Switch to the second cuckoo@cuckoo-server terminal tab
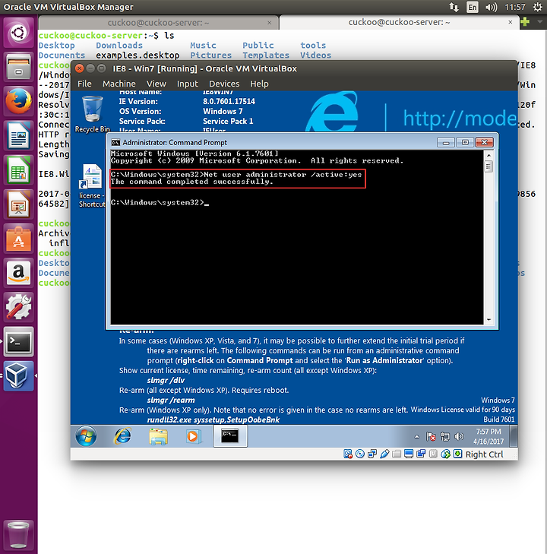Viewport: 547px width, 554px height. pyautogui.click(x=399, y=22)
